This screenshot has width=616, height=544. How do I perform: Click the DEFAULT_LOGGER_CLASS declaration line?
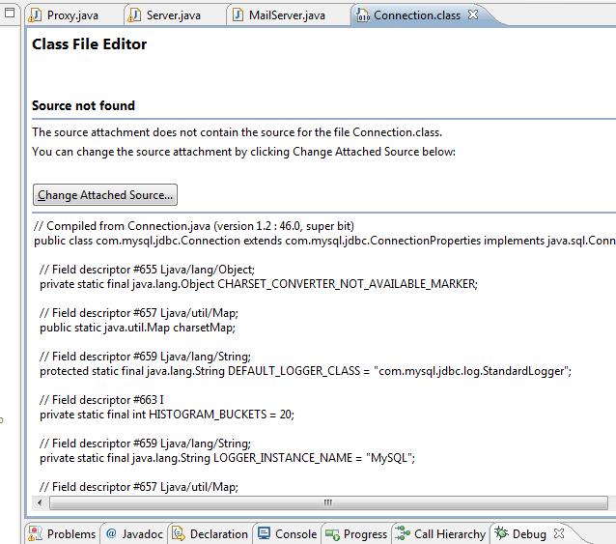(306, 371)
